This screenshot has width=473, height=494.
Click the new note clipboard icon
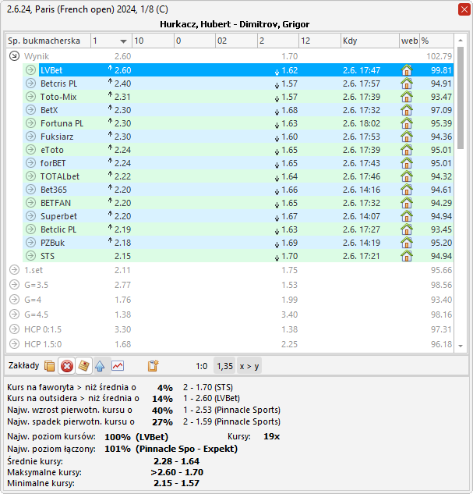153,365
